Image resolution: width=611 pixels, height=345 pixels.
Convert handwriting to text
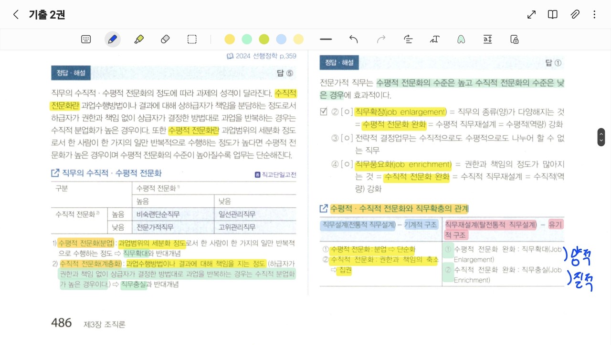[x=434, y=40]
